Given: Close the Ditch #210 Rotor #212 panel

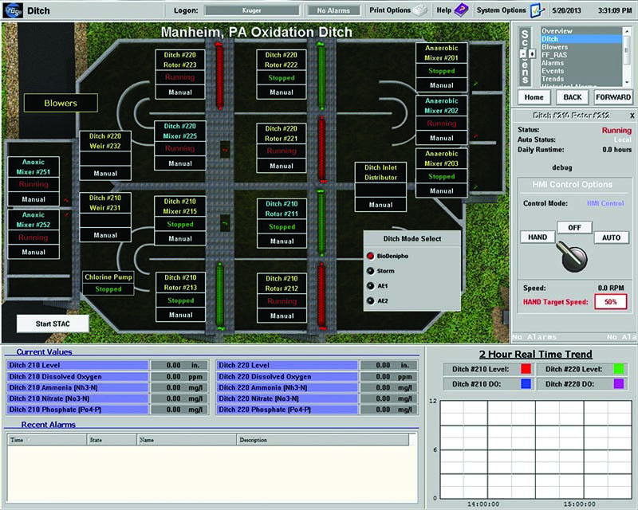Looking at the screenshot, I should tap(632, 116).
